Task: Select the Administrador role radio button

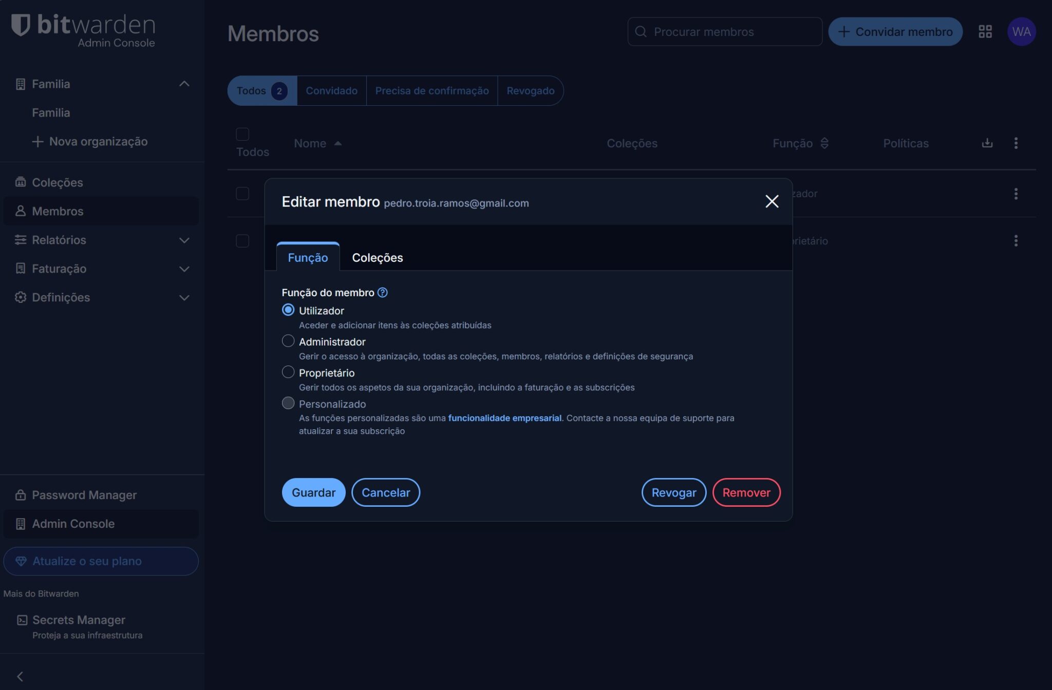Action: 288,341
